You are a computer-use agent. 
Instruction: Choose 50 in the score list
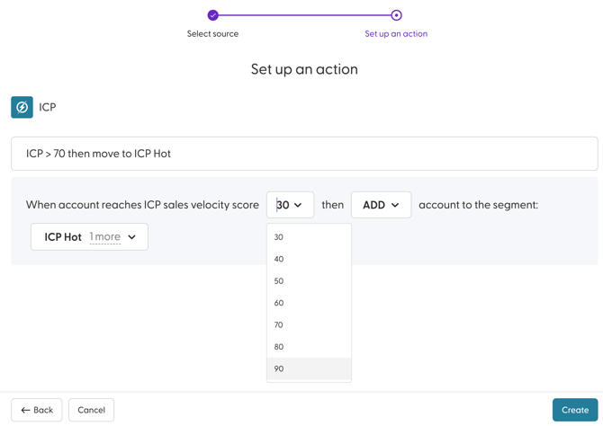279,281
